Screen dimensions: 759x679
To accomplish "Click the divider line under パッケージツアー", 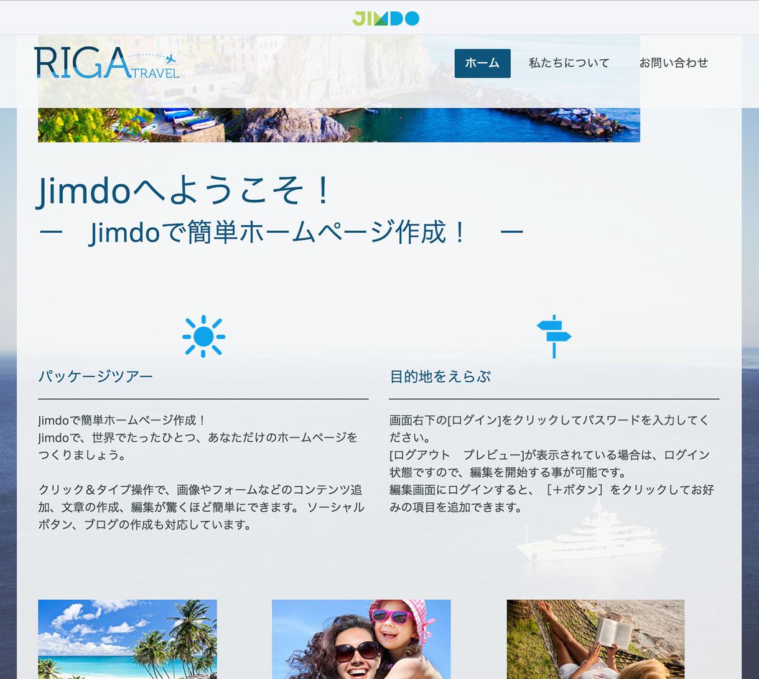I will [203, 398].
